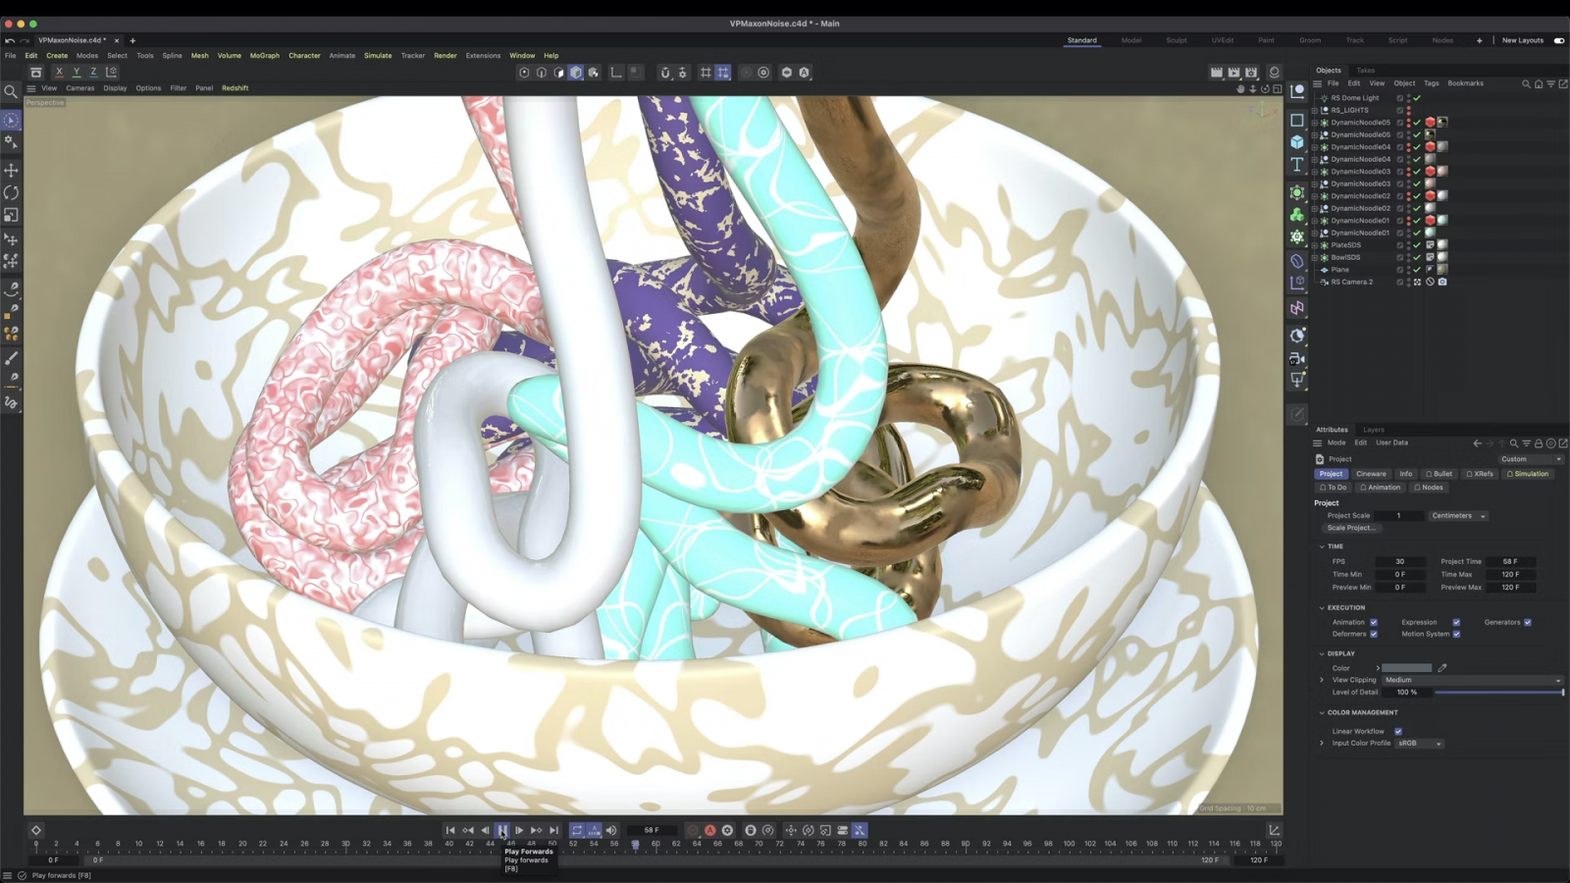Select the Scale tool in left toolbar

12,215
